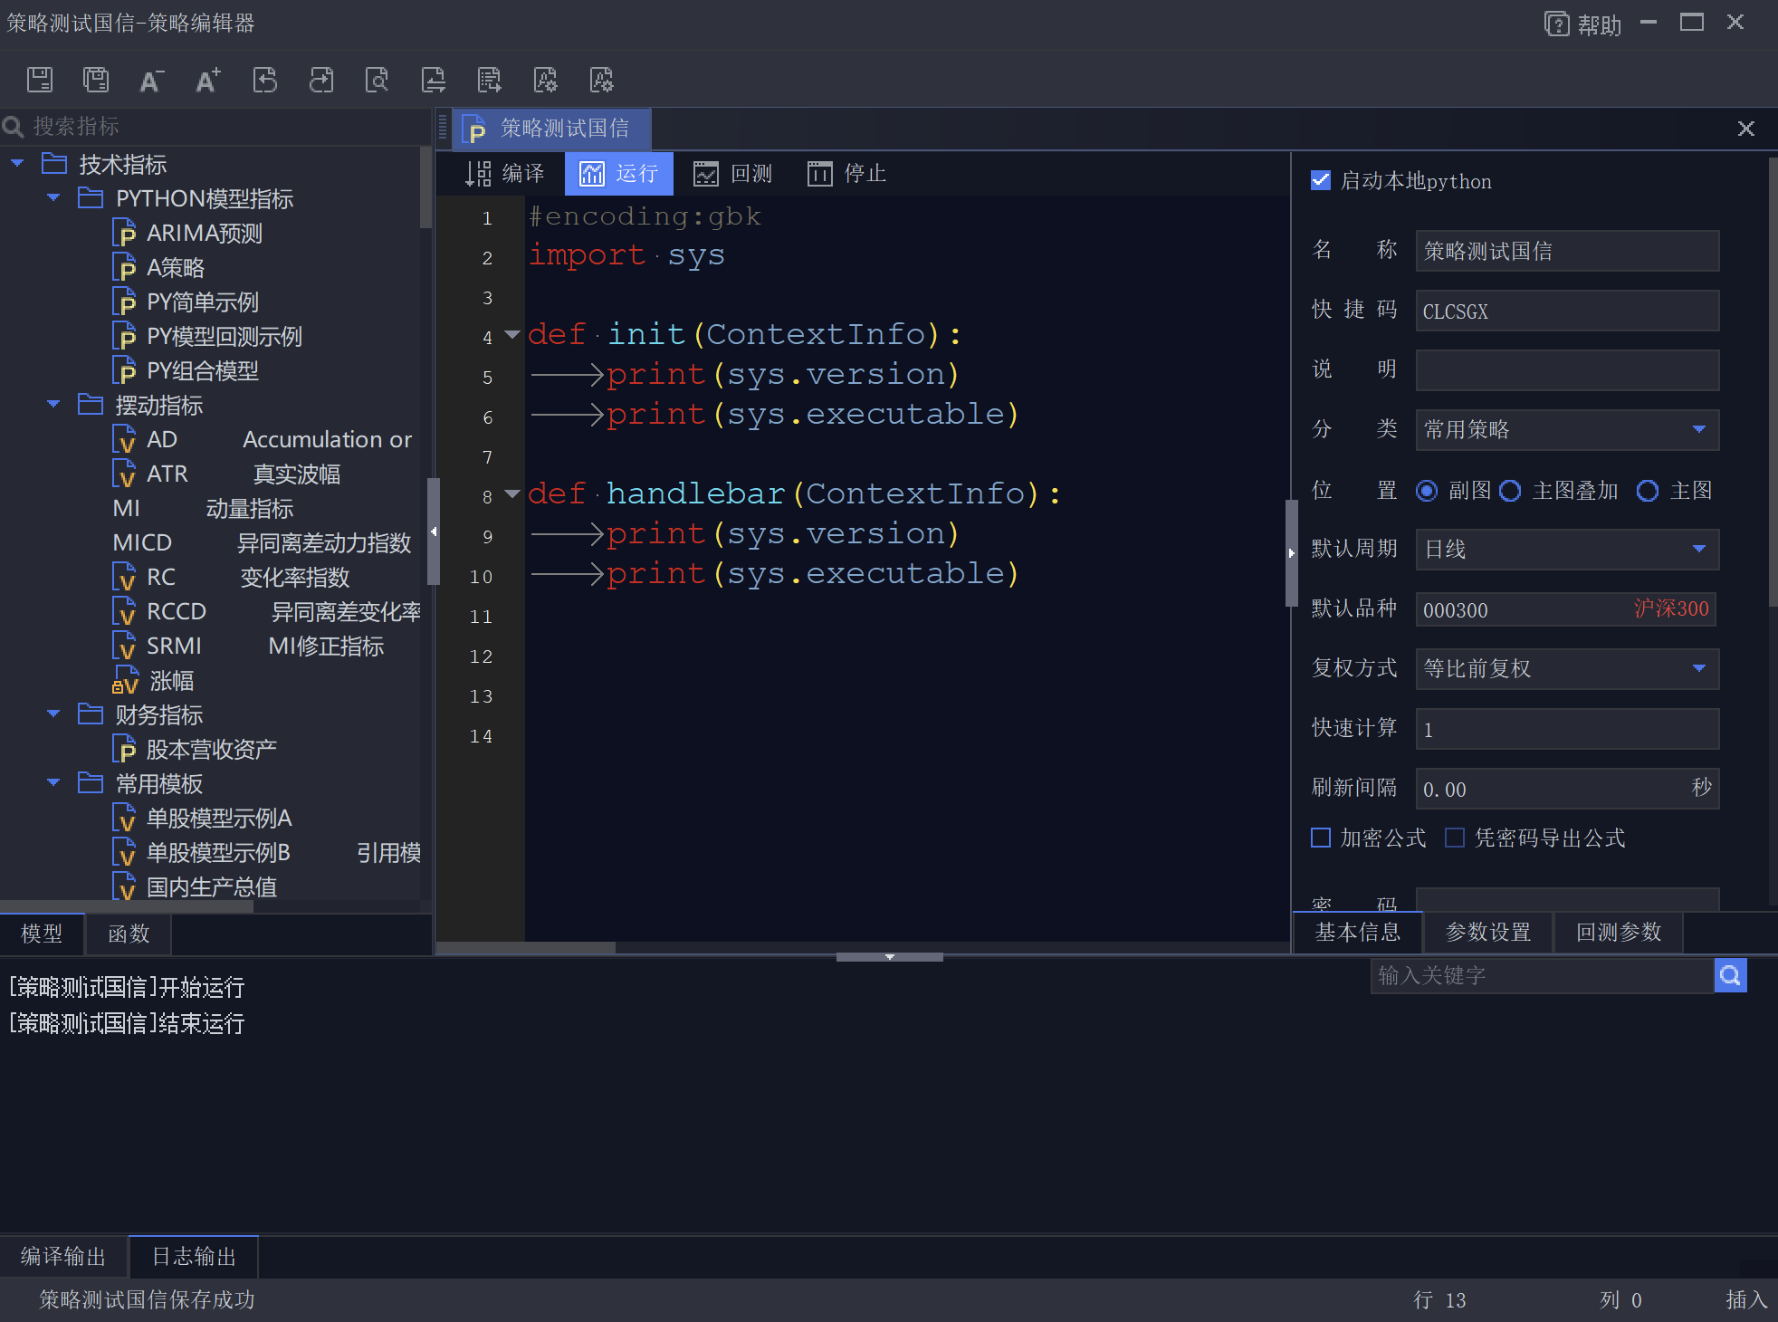Open the 帮助 menu

pyautogui.click(x=1599, y=23)
